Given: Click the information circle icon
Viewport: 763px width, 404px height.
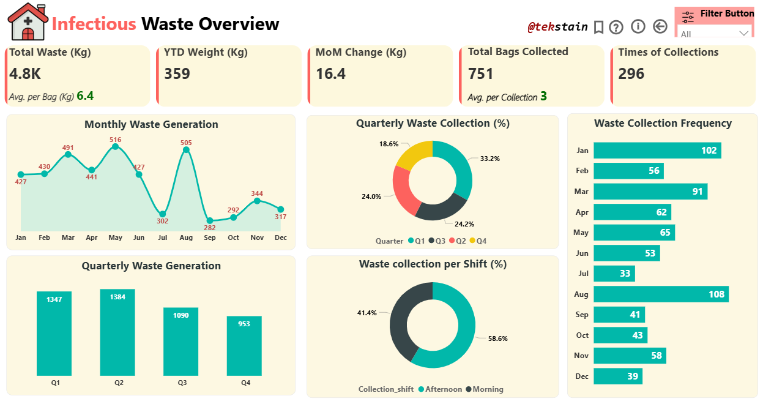Looking at the screenshot, I should [x=638, y=26].
